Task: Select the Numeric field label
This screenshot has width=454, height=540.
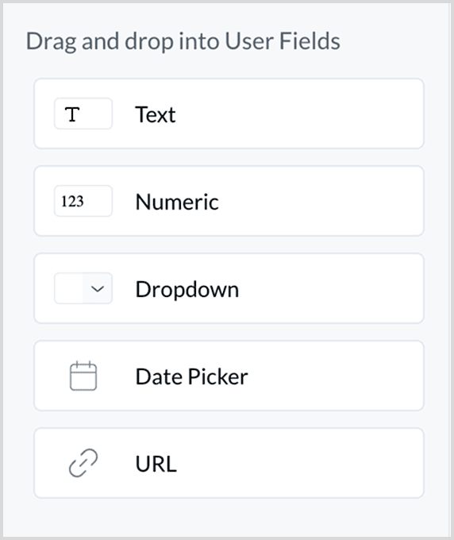Action: coord(177,202)
